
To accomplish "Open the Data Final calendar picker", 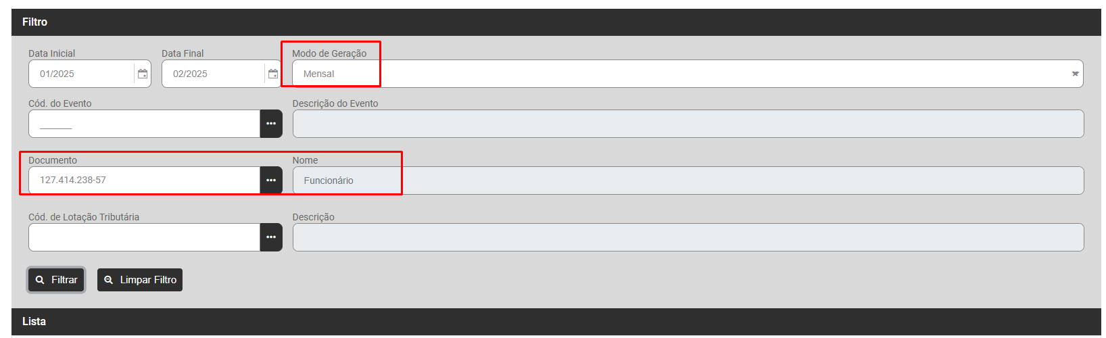I will coord(273,74).
